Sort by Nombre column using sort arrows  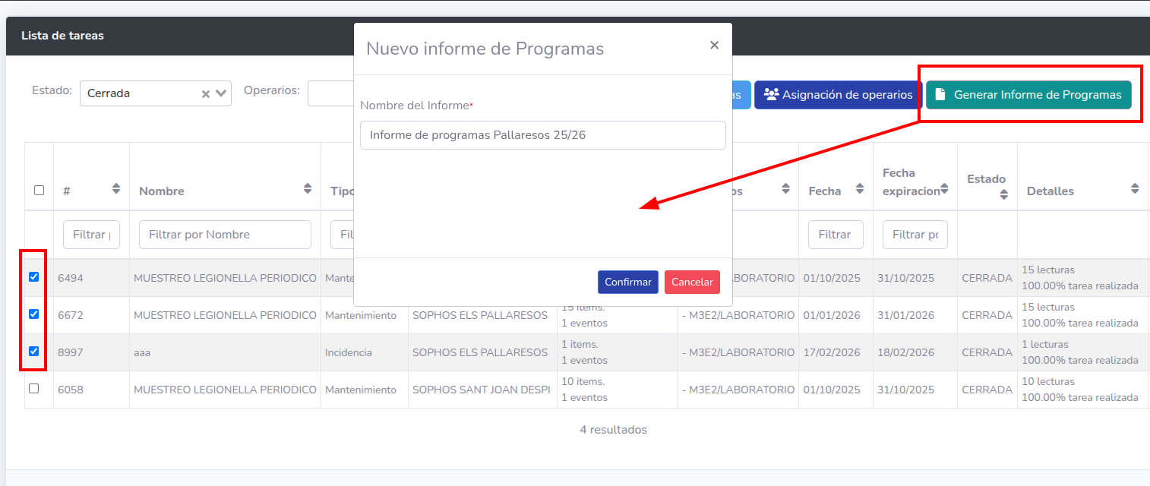(x=308, y=188)
